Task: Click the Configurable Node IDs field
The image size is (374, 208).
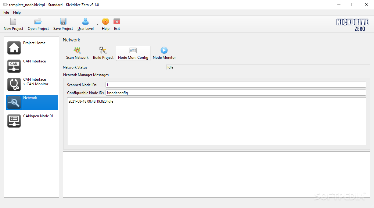Action: coord(236,93)
